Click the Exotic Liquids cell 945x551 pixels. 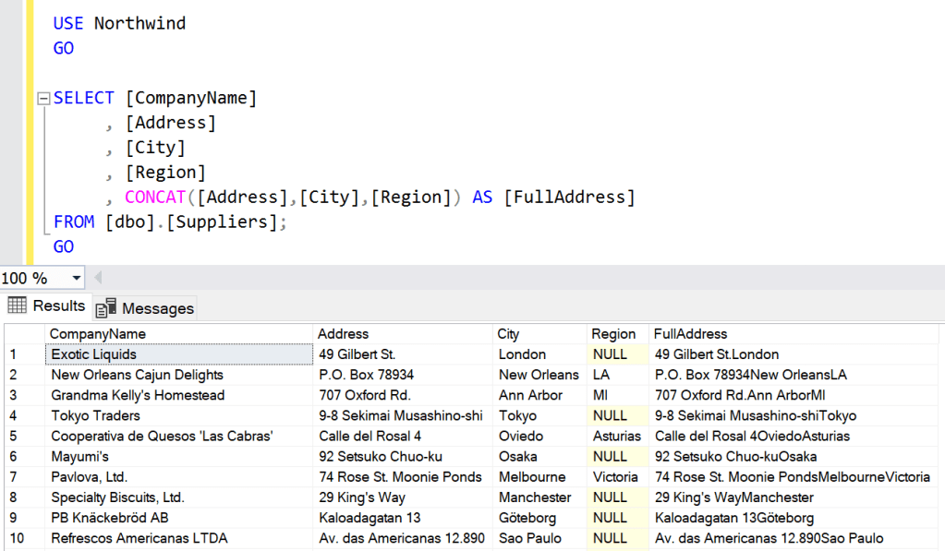coord(93,354)
